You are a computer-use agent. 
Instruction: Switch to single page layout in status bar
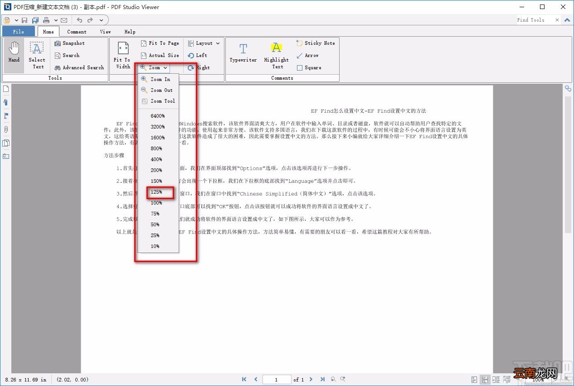click(474, 379)
